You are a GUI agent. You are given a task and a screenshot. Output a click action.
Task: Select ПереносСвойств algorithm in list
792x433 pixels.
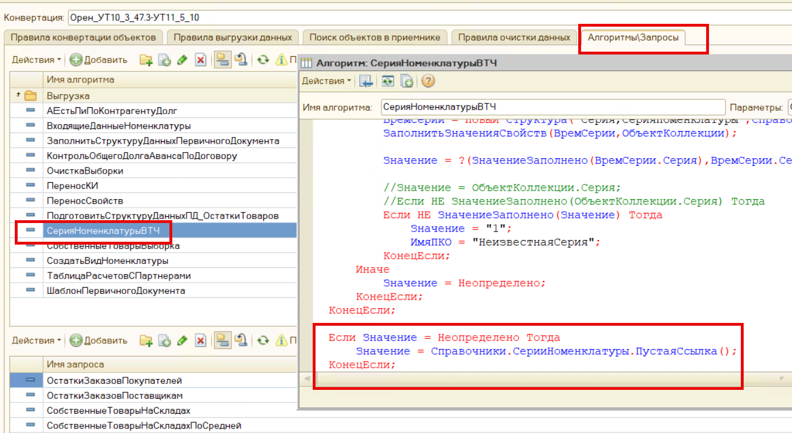[85, 201]
